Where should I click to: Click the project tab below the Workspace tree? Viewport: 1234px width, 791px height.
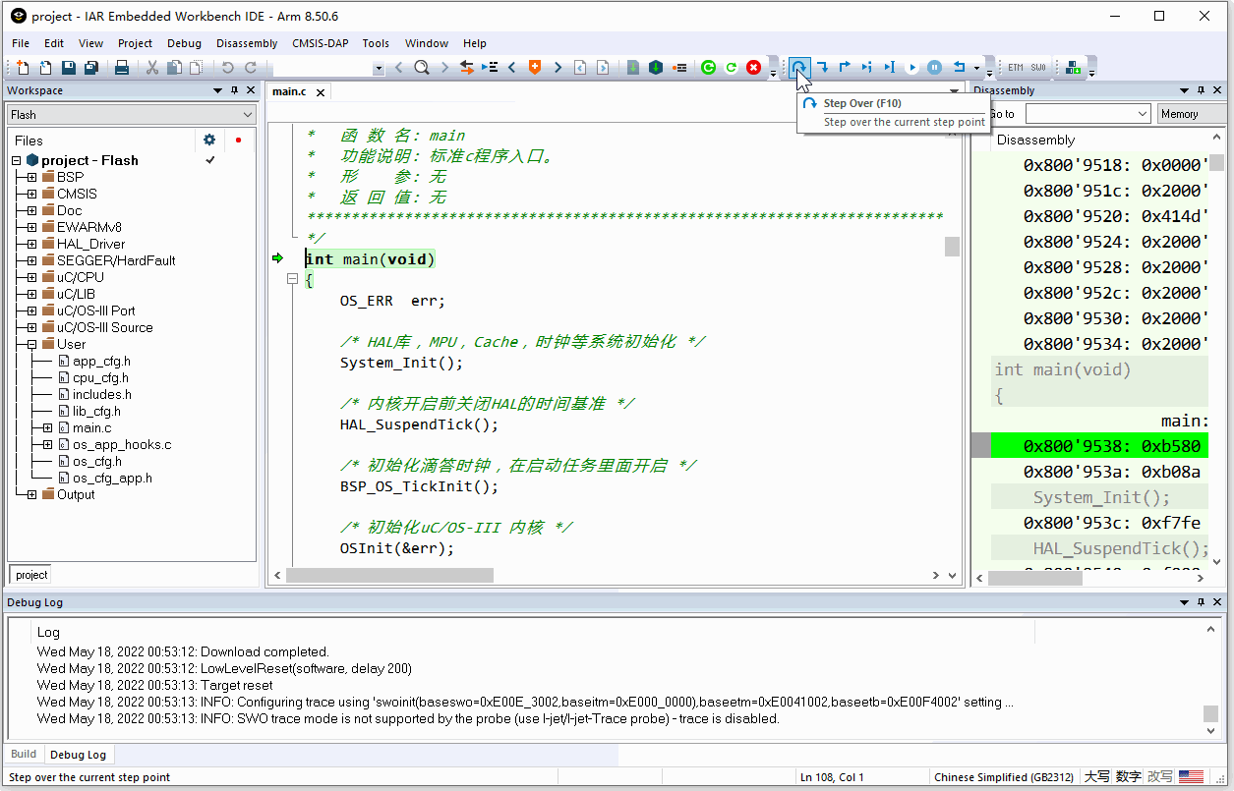[31, 575]
